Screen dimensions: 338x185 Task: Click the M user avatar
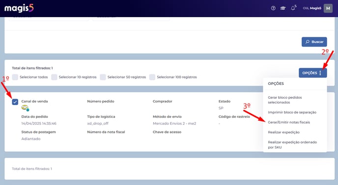[x=328, y=8]
